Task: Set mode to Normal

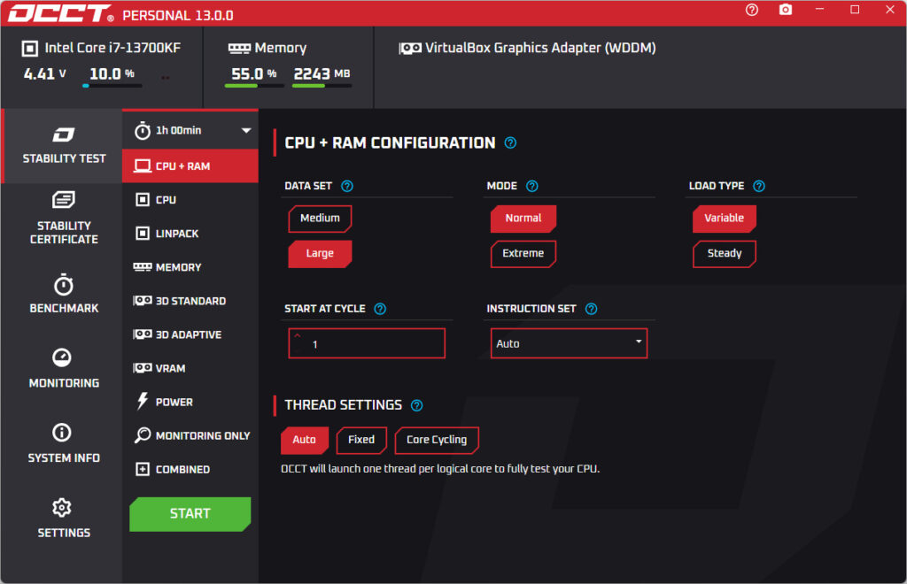Action: [523, 219]
